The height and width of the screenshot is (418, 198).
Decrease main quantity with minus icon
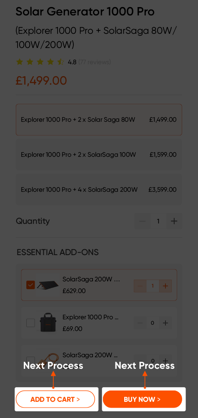pos(143,221)
